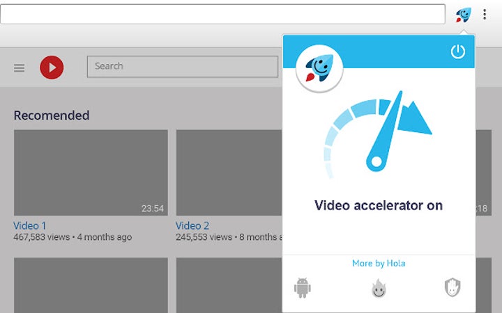Click the red play button site logo
The height and width of the screenshot is (313, 502).
coord(52,67)
